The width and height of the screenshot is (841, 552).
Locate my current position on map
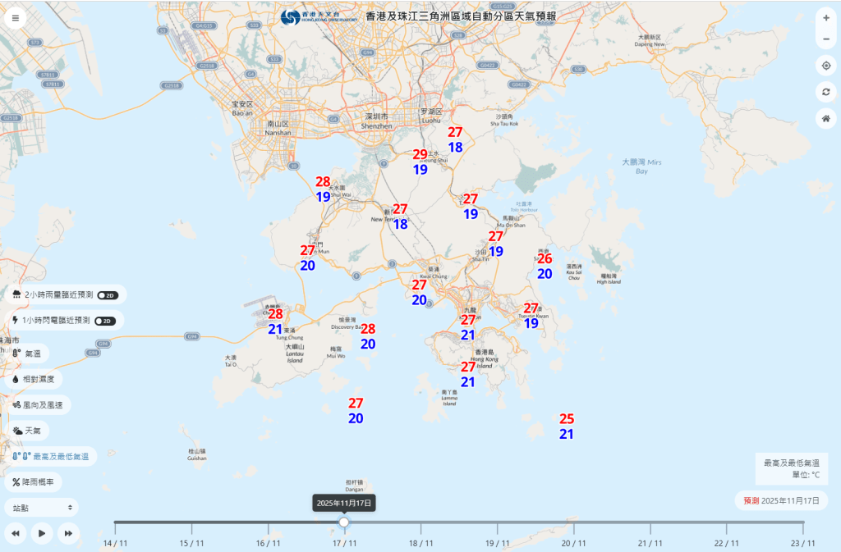pos(825,66)
